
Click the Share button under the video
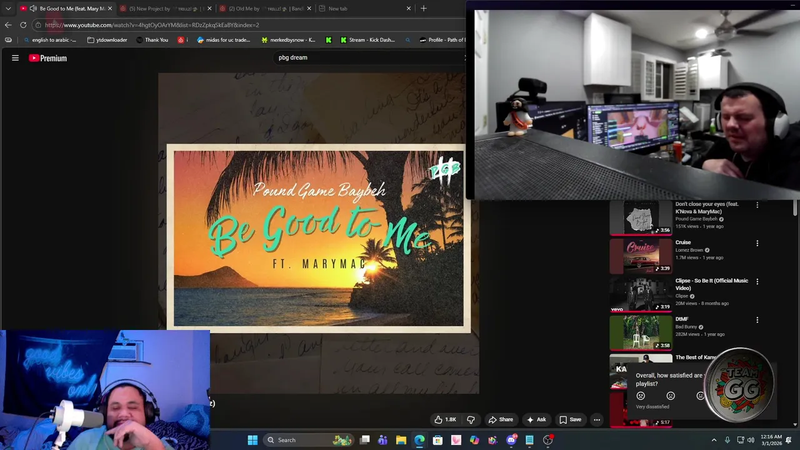[501, 420]
